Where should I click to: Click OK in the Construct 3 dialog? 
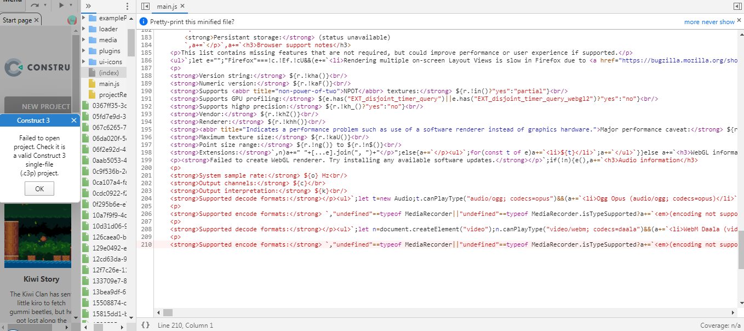pos(39,189)
